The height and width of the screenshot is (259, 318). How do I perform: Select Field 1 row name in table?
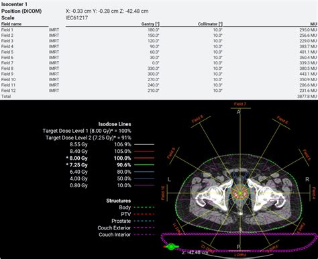(7, 30)
